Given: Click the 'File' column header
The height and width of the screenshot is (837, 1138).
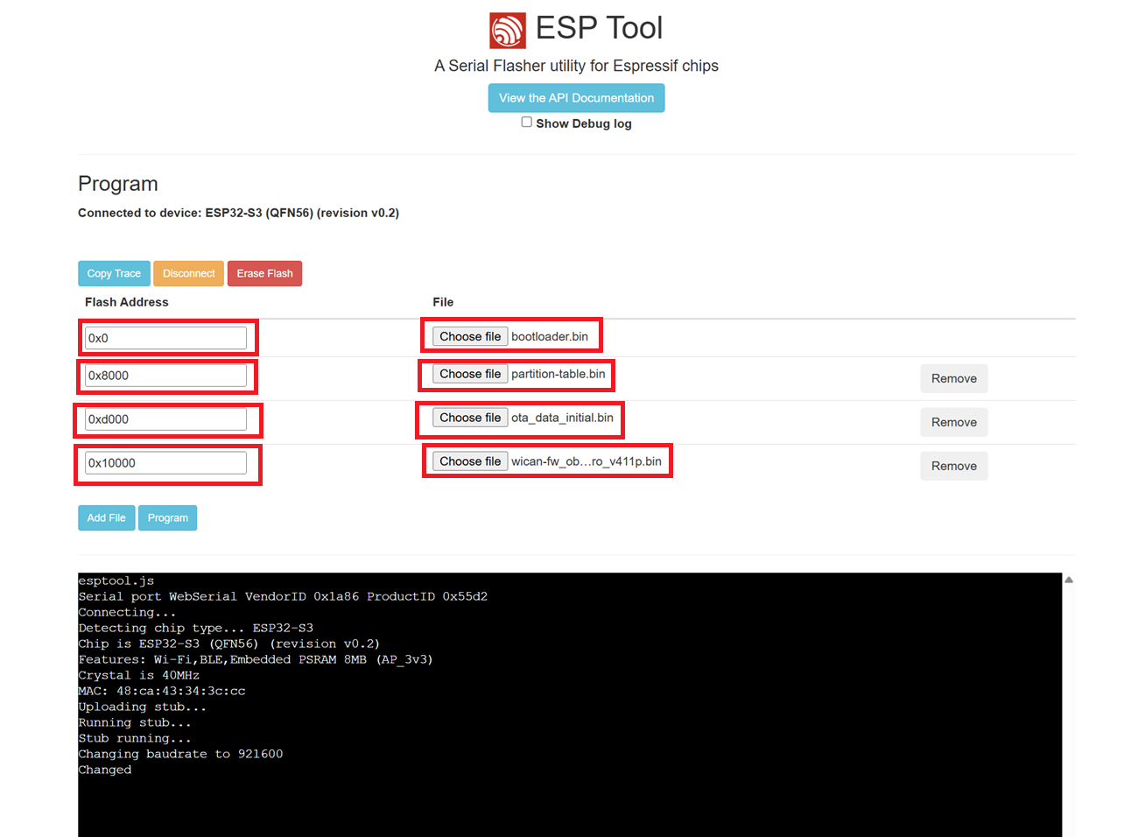Looking at the screenshot, I should click(x=443, y=302).
